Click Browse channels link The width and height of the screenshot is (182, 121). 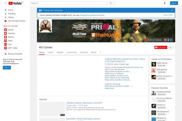tap(15, 54)
